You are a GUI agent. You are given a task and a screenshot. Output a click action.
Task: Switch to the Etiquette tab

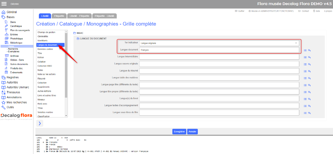(x=59, y=16)
